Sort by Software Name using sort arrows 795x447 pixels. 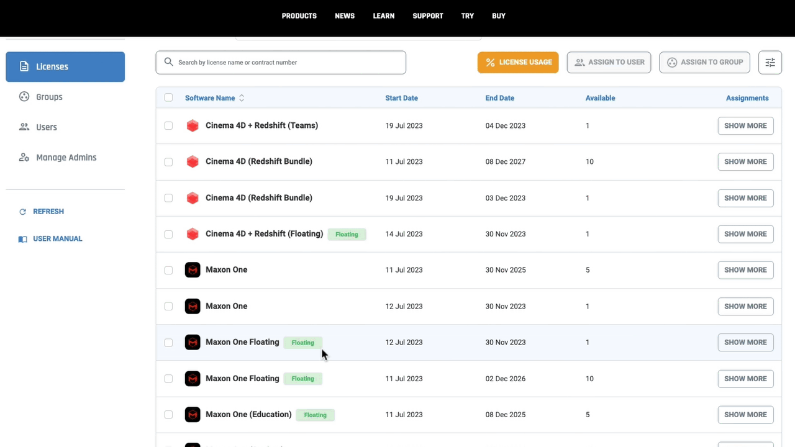pos(242,98)
